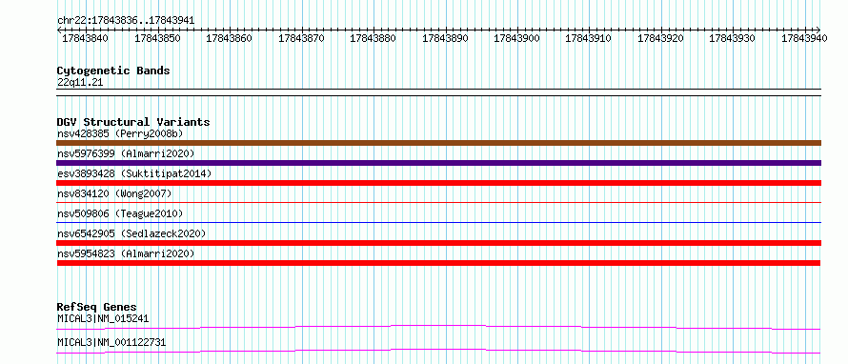Open variant esv3893428 (Suktitipat2014) label
Viewport: 848px width, 364px height.
134,173
